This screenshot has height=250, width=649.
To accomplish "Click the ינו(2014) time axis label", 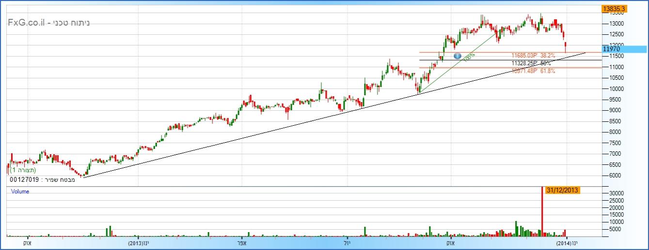I will [567, 243].
